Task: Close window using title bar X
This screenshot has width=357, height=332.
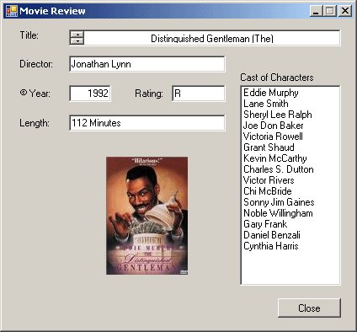Action: (345, 11)
